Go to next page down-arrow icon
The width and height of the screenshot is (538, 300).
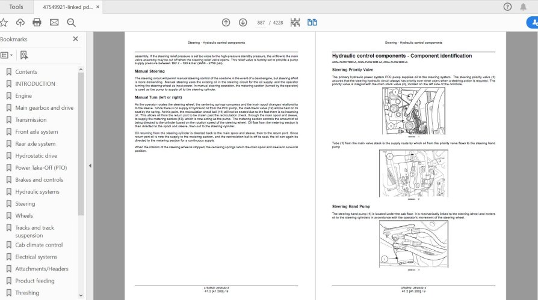243,23
